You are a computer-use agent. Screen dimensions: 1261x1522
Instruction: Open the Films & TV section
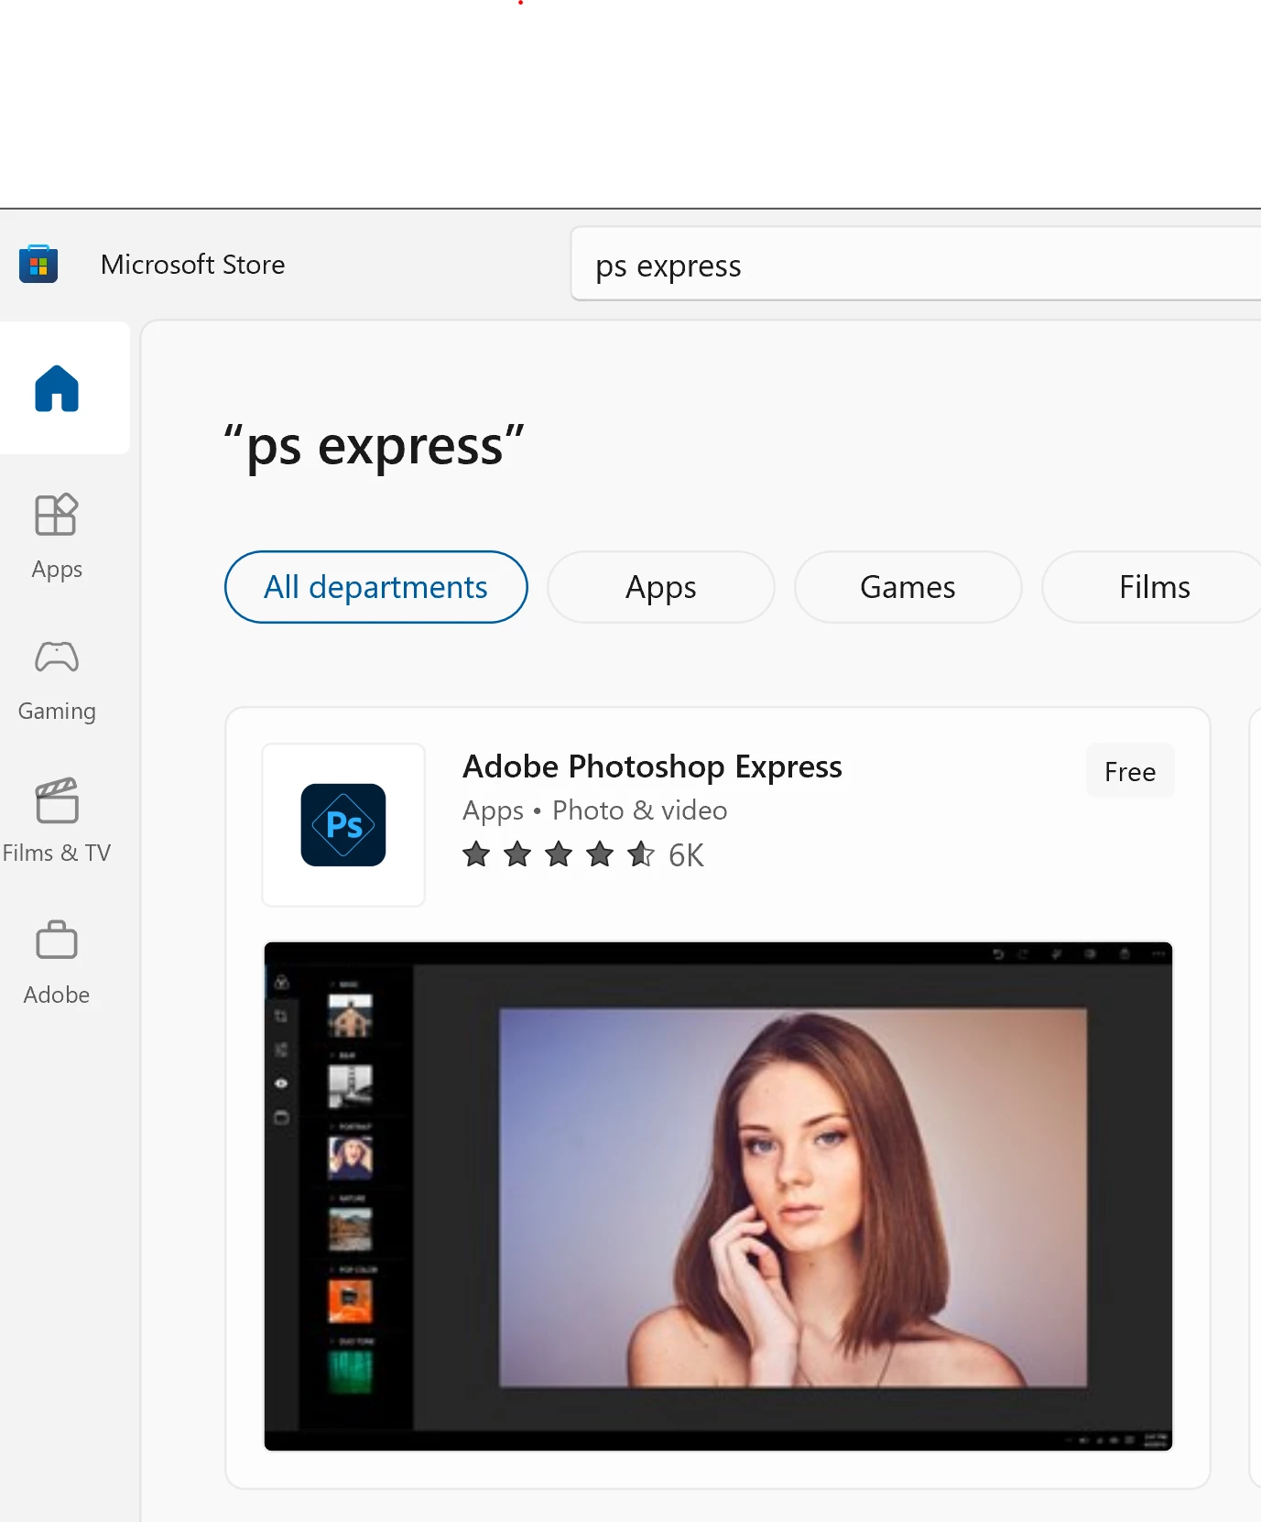click(57, 821)
